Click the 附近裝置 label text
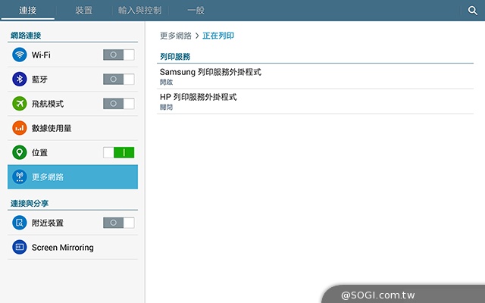This screenshot has height=303, width=485. coord(48,223)
